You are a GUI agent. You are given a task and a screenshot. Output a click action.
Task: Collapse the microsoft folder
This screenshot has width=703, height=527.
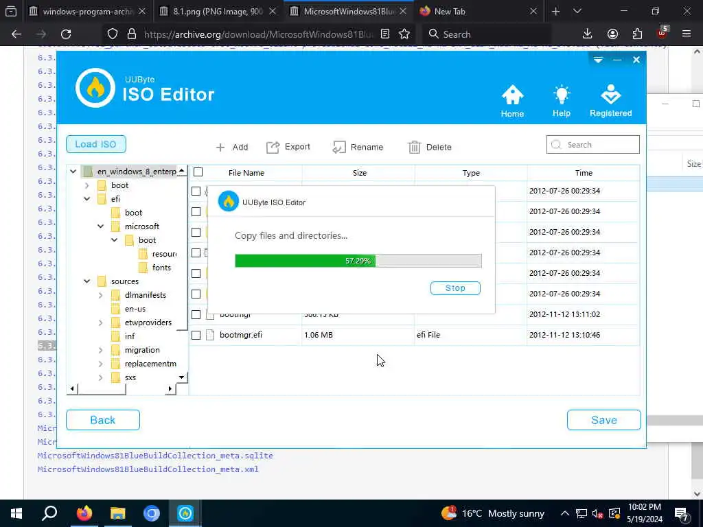[x=101, y=226]
